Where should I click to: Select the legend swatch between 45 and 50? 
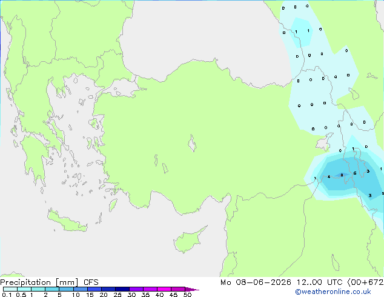[x=178, y=289]
